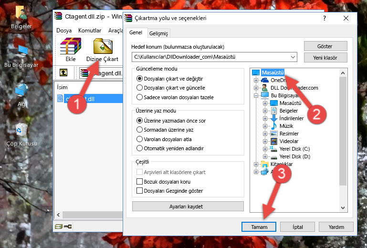The width and height of the screenshot is (367, 248).
Task: Click the key password icon in status bar
Action: click(68, 226)
